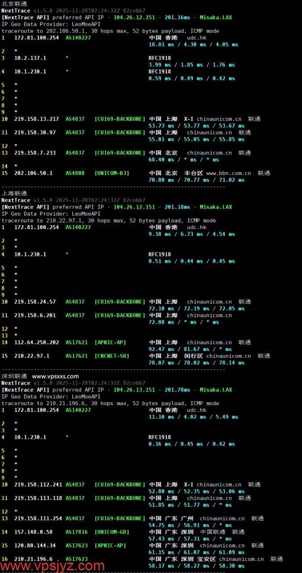The width and height of the screenshot is (302, 573).
Task: Click the AS4808 ASN label
Action: pyautogui.click(x=75, y=173)
